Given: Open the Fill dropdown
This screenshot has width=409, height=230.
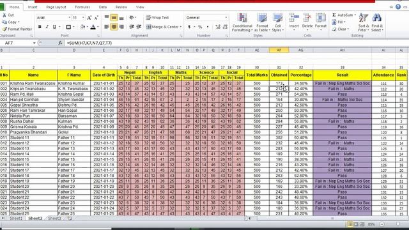Looking at the screenshot, I should (x=339, y=22).
